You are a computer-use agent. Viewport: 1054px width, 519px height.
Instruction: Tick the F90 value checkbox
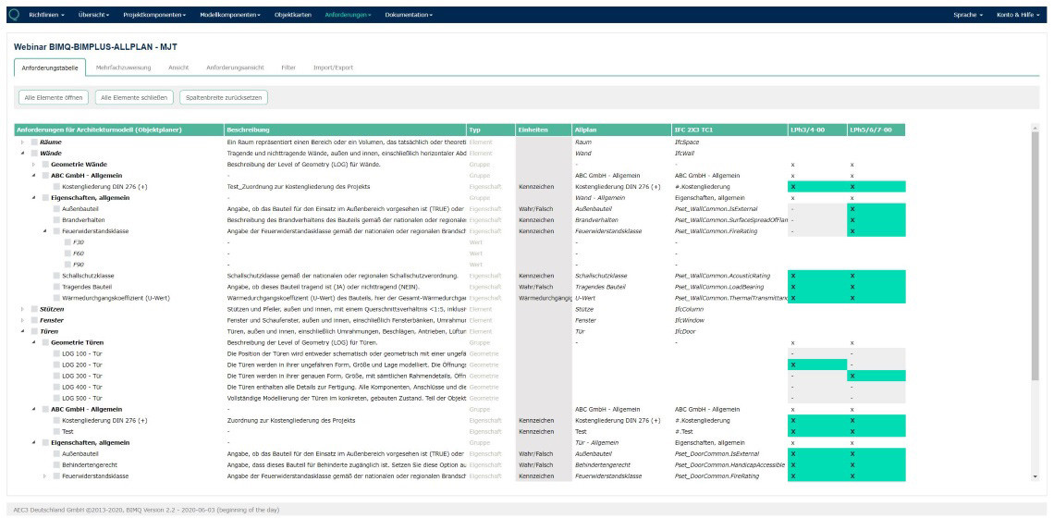[67, 265]
